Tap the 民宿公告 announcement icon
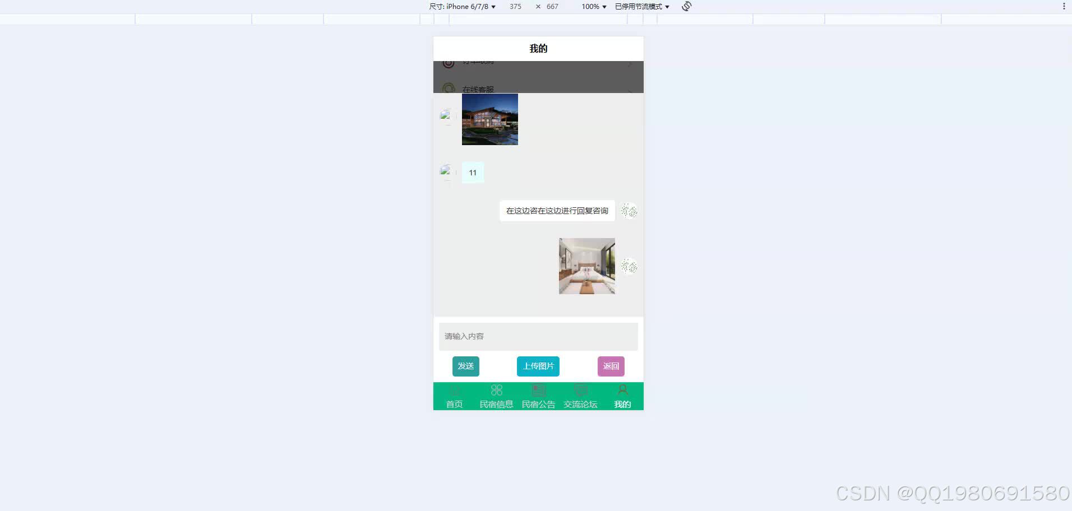 click(538, 389)
